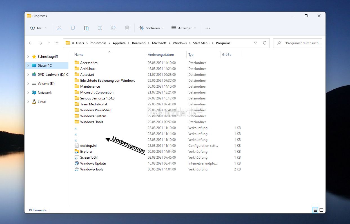Viewport: 350px width, 224px height.
Task: Click Roaming in the address breadcrumb
Action: (139, 43)
